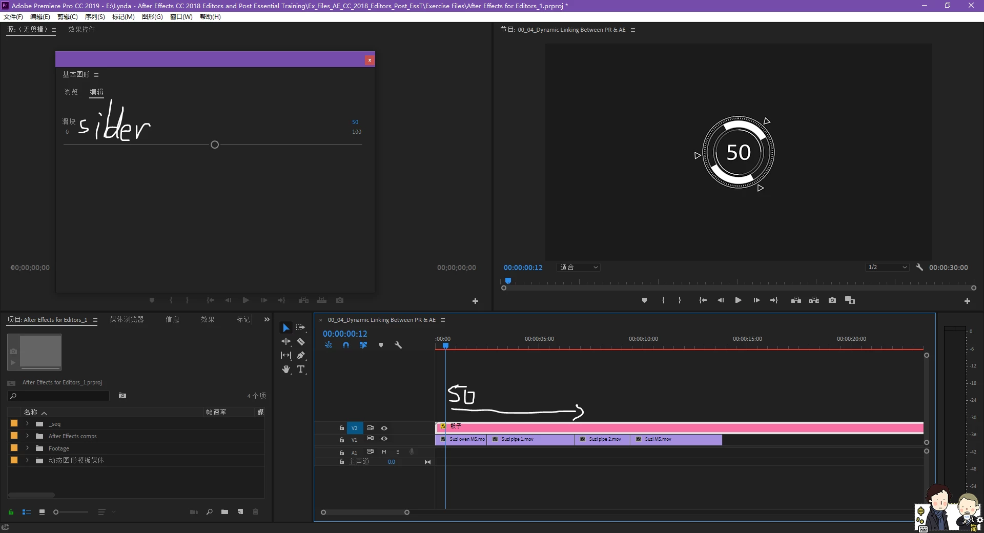Image resolution: width=984 pixels, height=533 pixels.
Task: Open the 文件(F) menu
Action: click(13, 17)
